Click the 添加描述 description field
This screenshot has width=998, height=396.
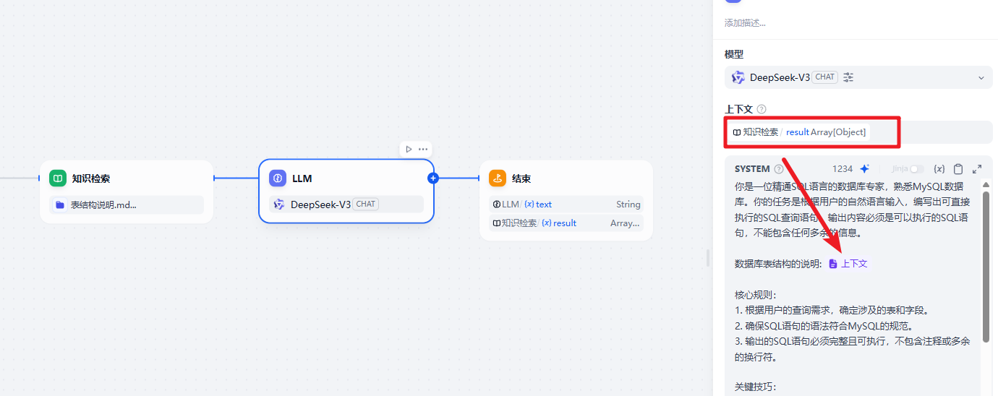click(745, 23)
